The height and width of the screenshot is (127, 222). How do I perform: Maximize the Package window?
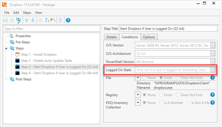[205, 3]
